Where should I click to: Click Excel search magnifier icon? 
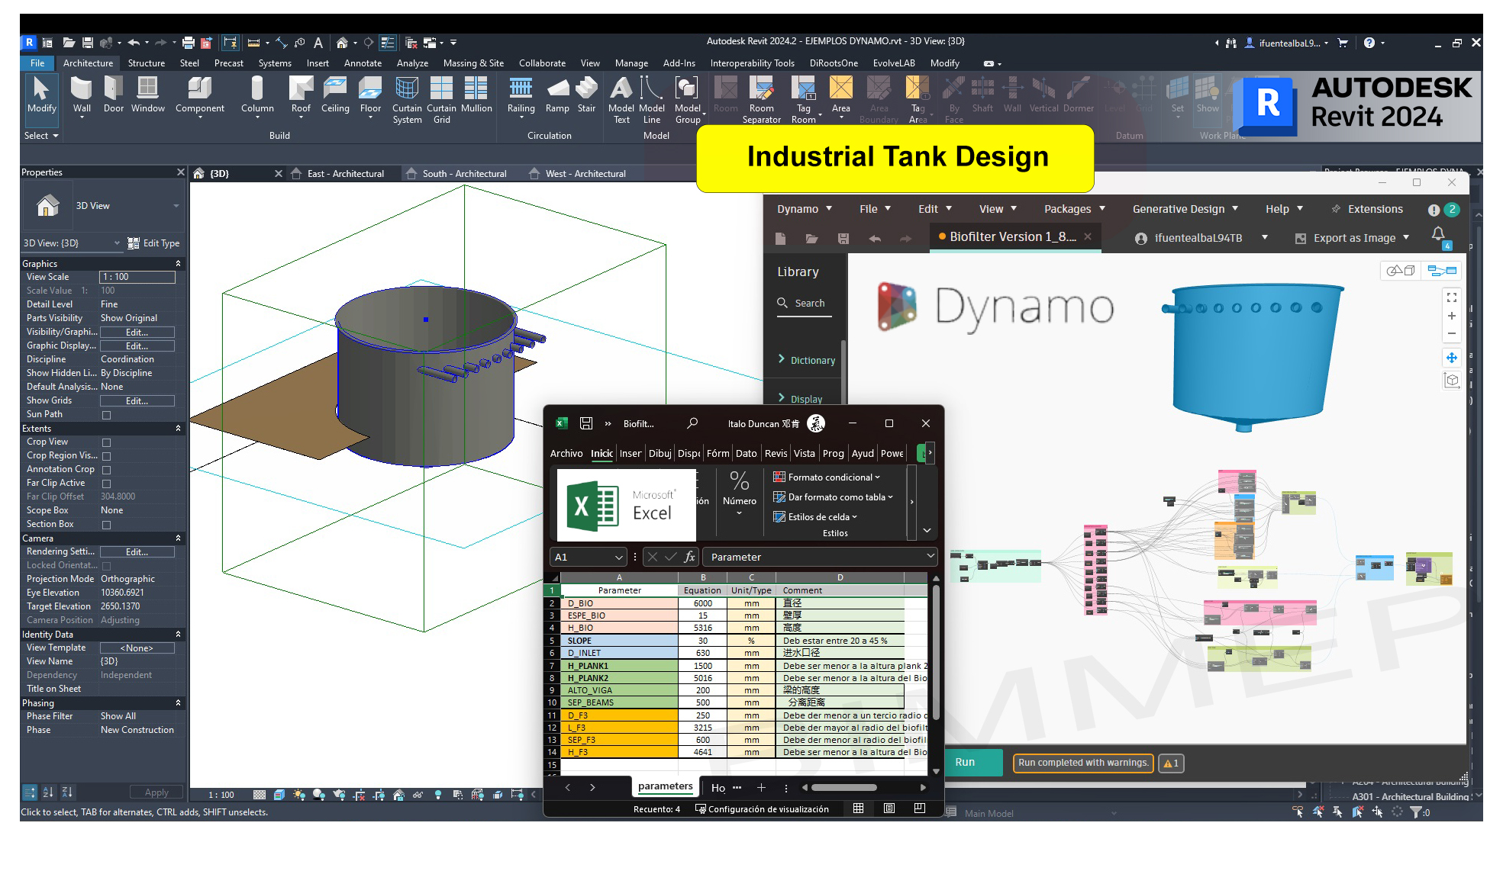click(x=692, y=423)
